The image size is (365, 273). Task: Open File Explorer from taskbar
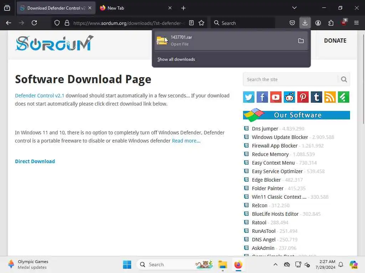click(222, 264)
